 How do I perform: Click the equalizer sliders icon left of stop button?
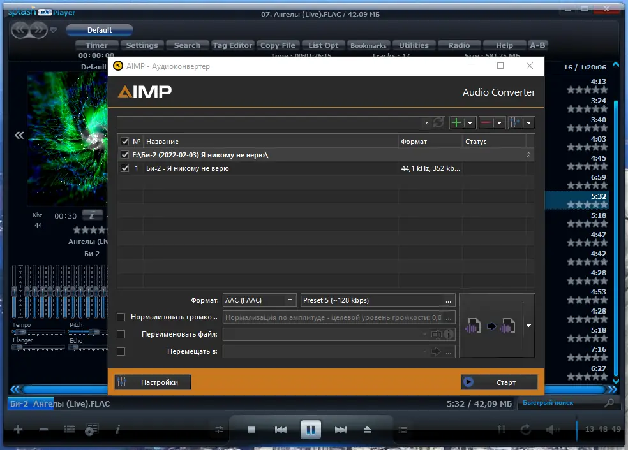point(219,430)
